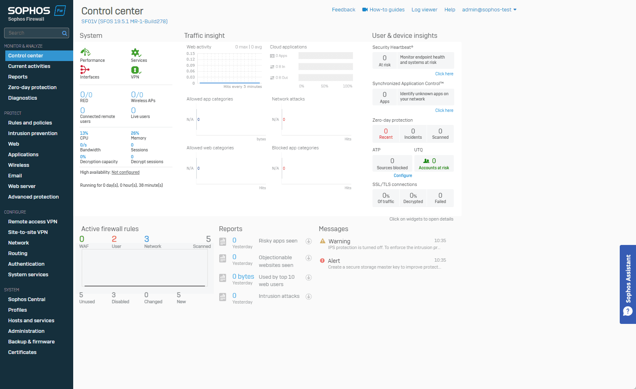This screenshot has width=636, height=389.
Task: Open the VPN status icon
Action: pos(136,70)
